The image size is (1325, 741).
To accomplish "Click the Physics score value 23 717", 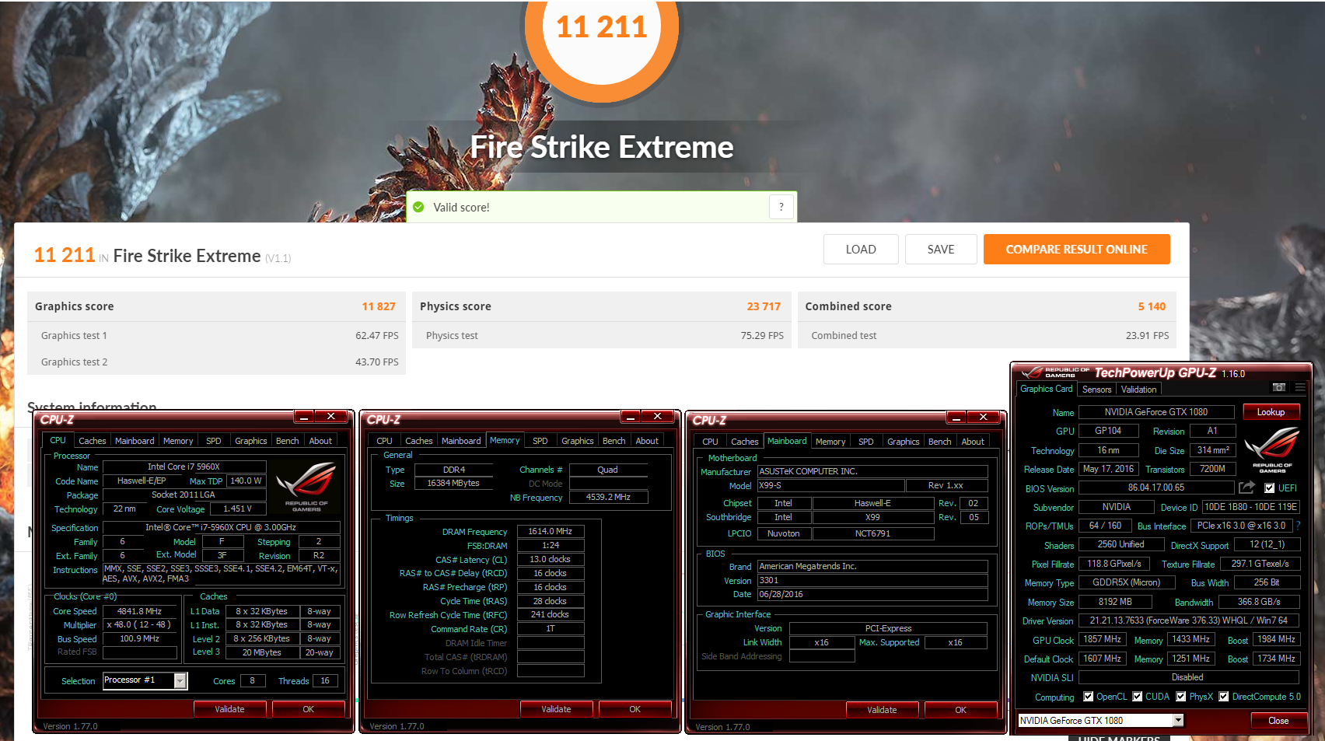I will coord(764,306).
